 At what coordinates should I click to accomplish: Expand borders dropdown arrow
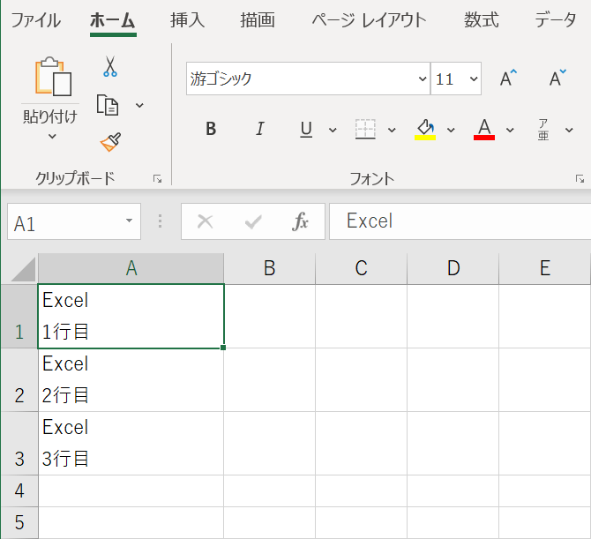point(392,130)
